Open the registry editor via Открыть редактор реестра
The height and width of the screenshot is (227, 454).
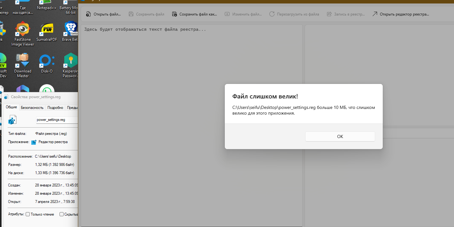400,14
